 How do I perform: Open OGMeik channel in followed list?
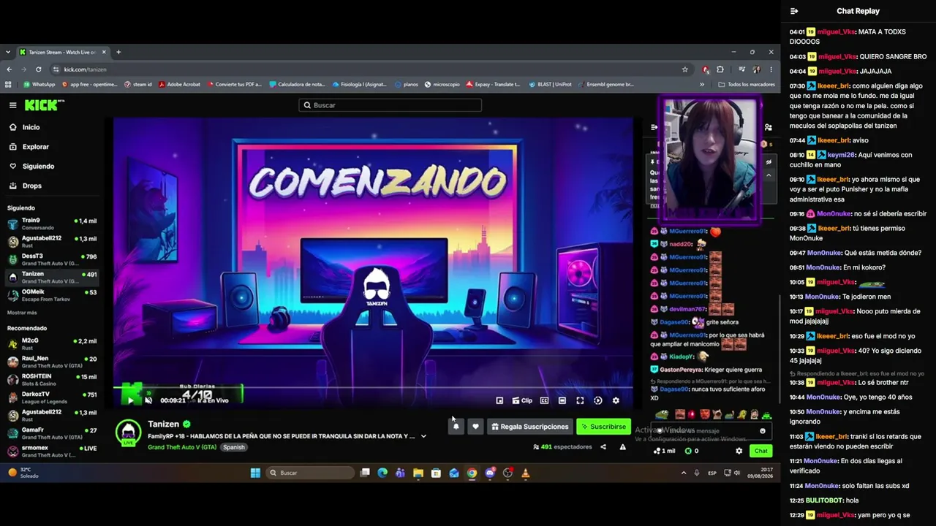pyautogui.click(x=52, y=295)
